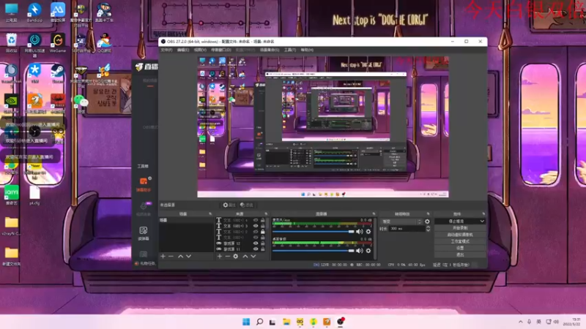Image resolution: width=586 pixels, height=329 pixels.
Task: Add a new scene with plus icon
Action: [x=163, y=257]
